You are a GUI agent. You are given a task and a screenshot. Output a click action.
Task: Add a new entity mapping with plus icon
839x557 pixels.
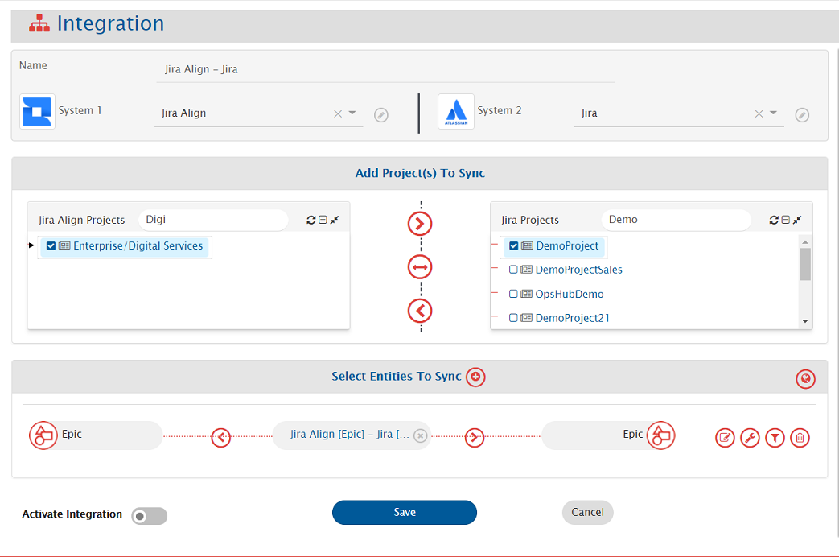pos(475,377)
